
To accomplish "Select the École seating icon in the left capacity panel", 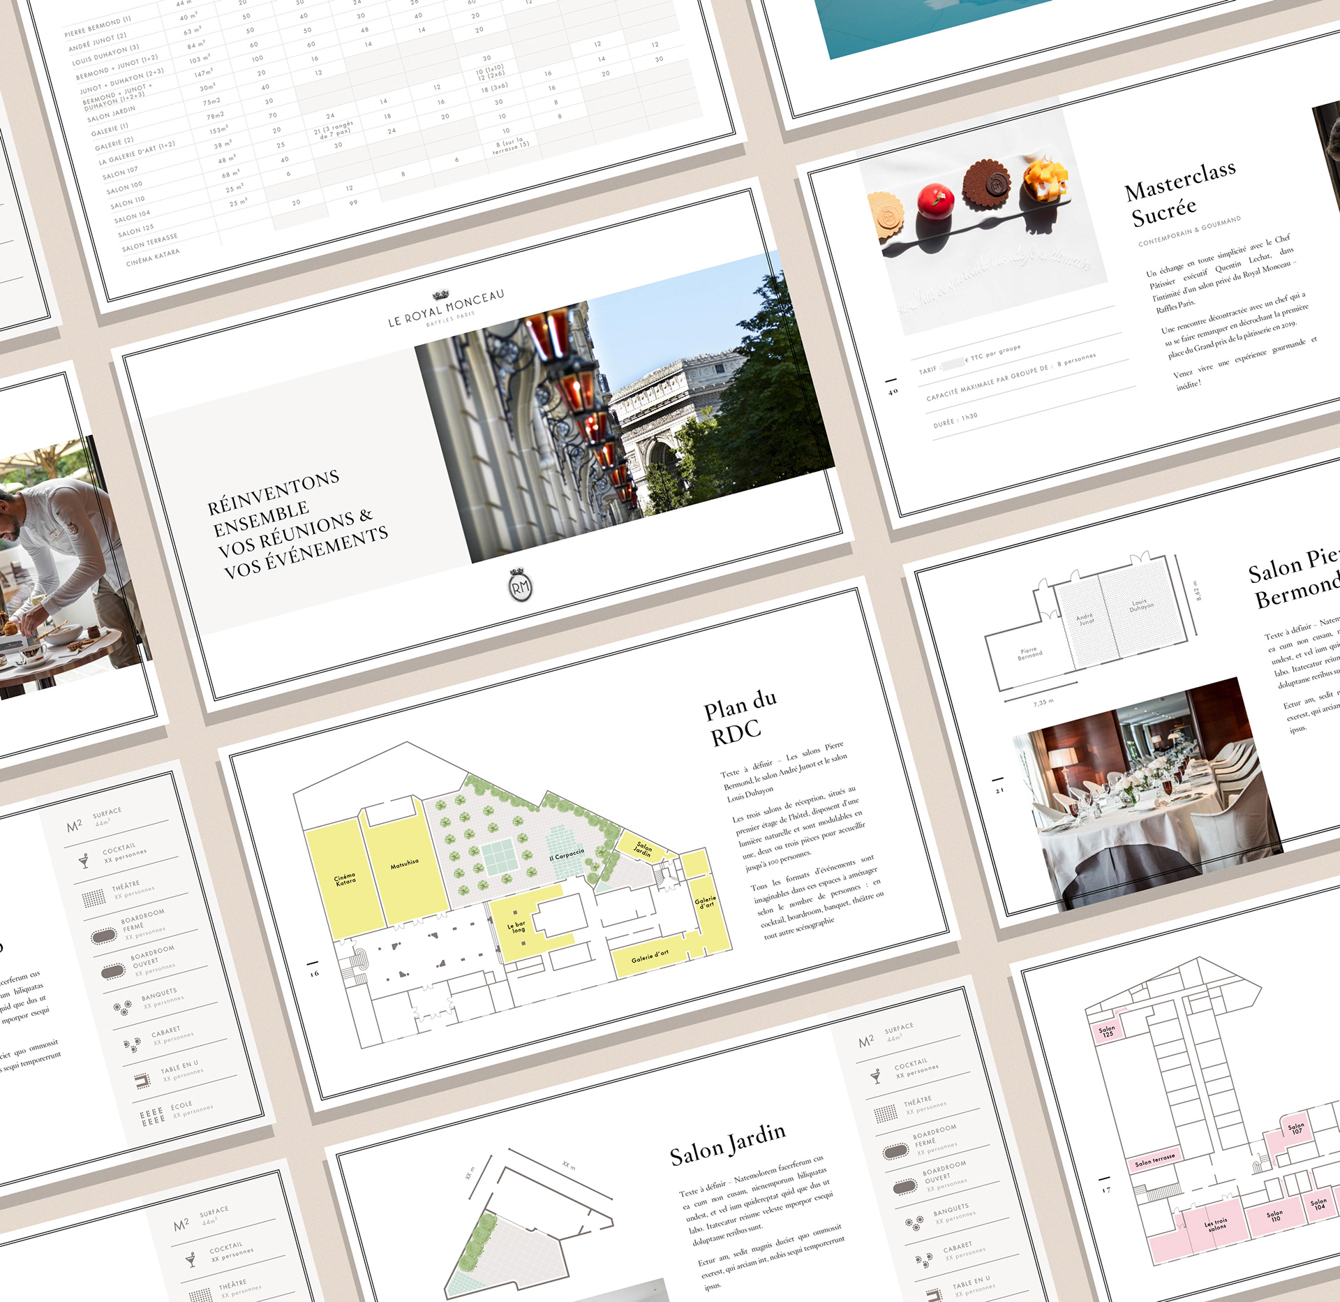I will [152, 1117].
